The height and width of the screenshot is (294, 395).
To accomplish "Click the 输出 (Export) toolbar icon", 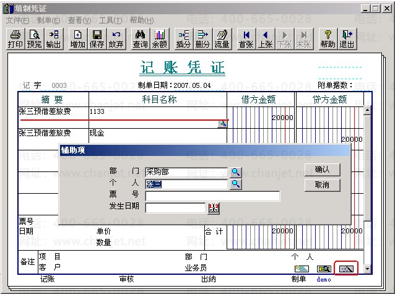I will (54, 39).
